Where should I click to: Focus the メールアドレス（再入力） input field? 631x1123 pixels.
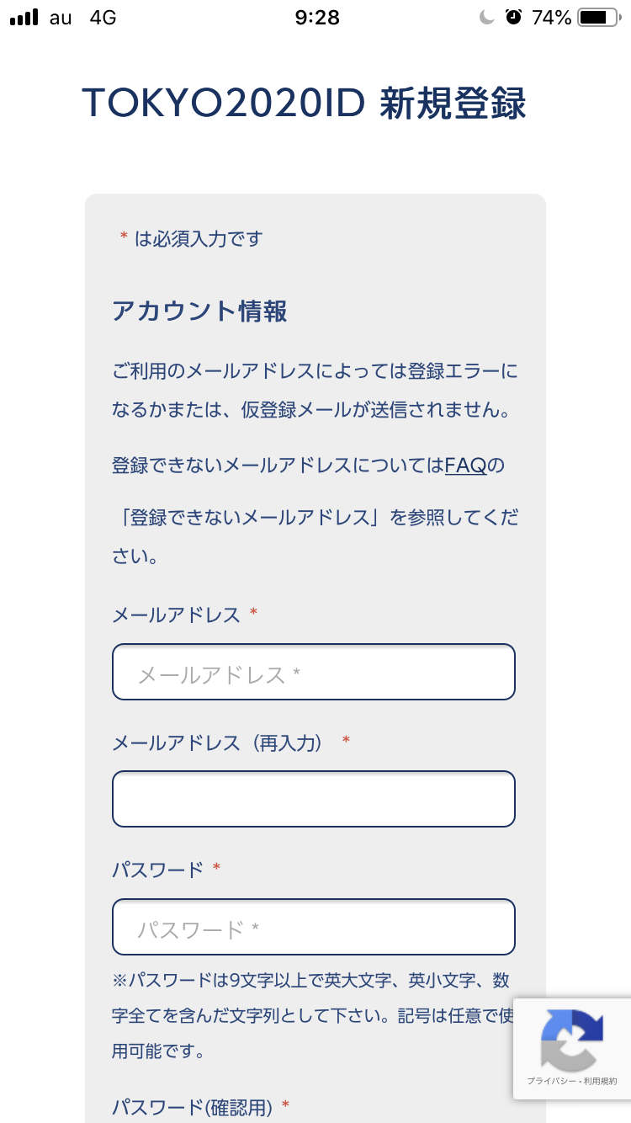coord(313,799)
